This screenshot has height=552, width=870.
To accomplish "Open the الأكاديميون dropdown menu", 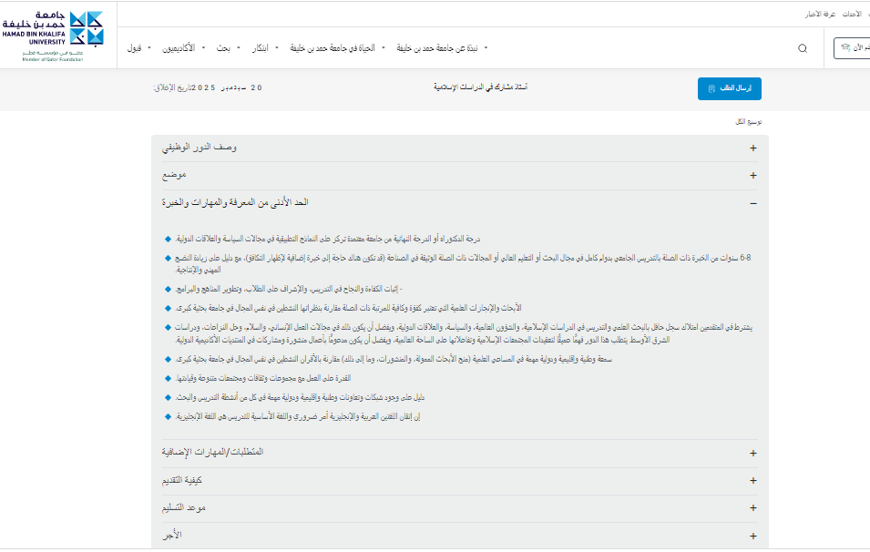I will (182, 47).
